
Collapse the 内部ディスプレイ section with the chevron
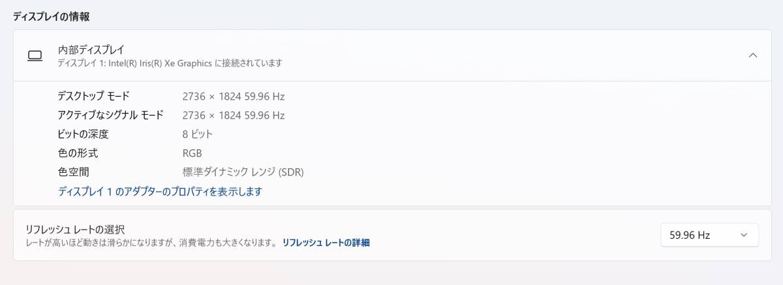coord(752,55)
